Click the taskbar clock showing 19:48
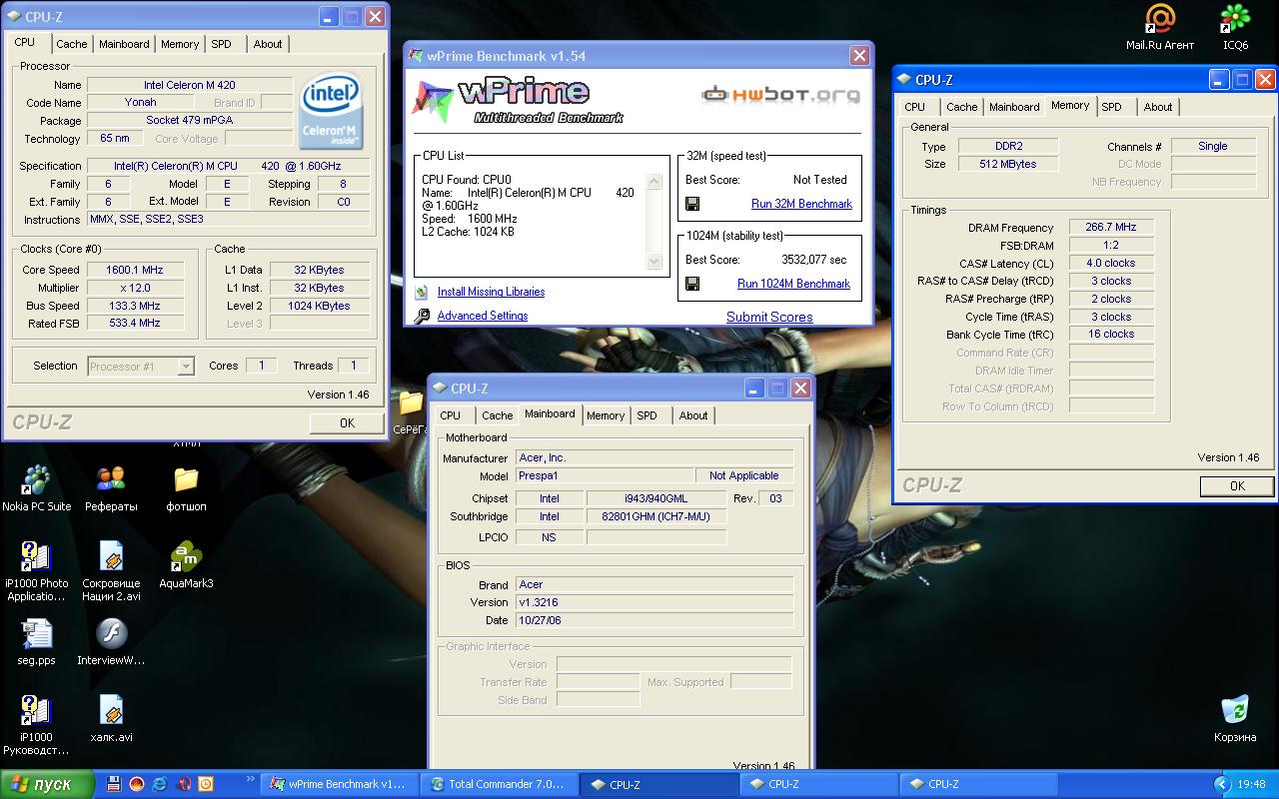Viewport: 1279px width, 799px height. click(x=1251, y=785)
